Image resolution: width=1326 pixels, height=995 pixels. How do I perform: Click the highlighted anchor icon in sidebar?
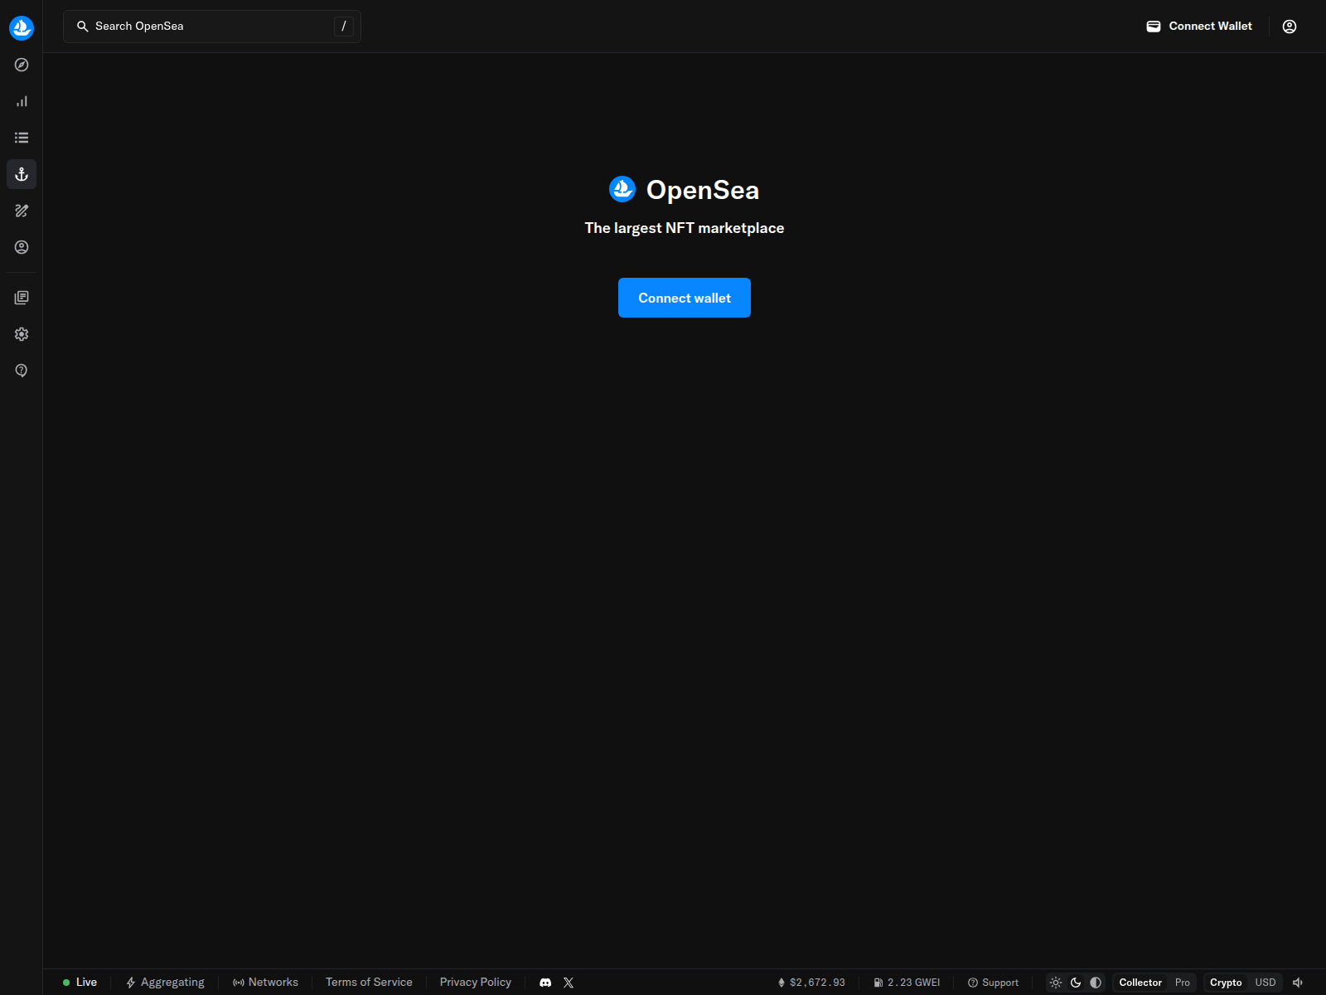click(22, 174)
